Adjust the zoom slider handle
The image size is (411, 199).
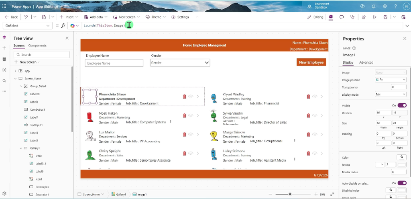point(290,194)
